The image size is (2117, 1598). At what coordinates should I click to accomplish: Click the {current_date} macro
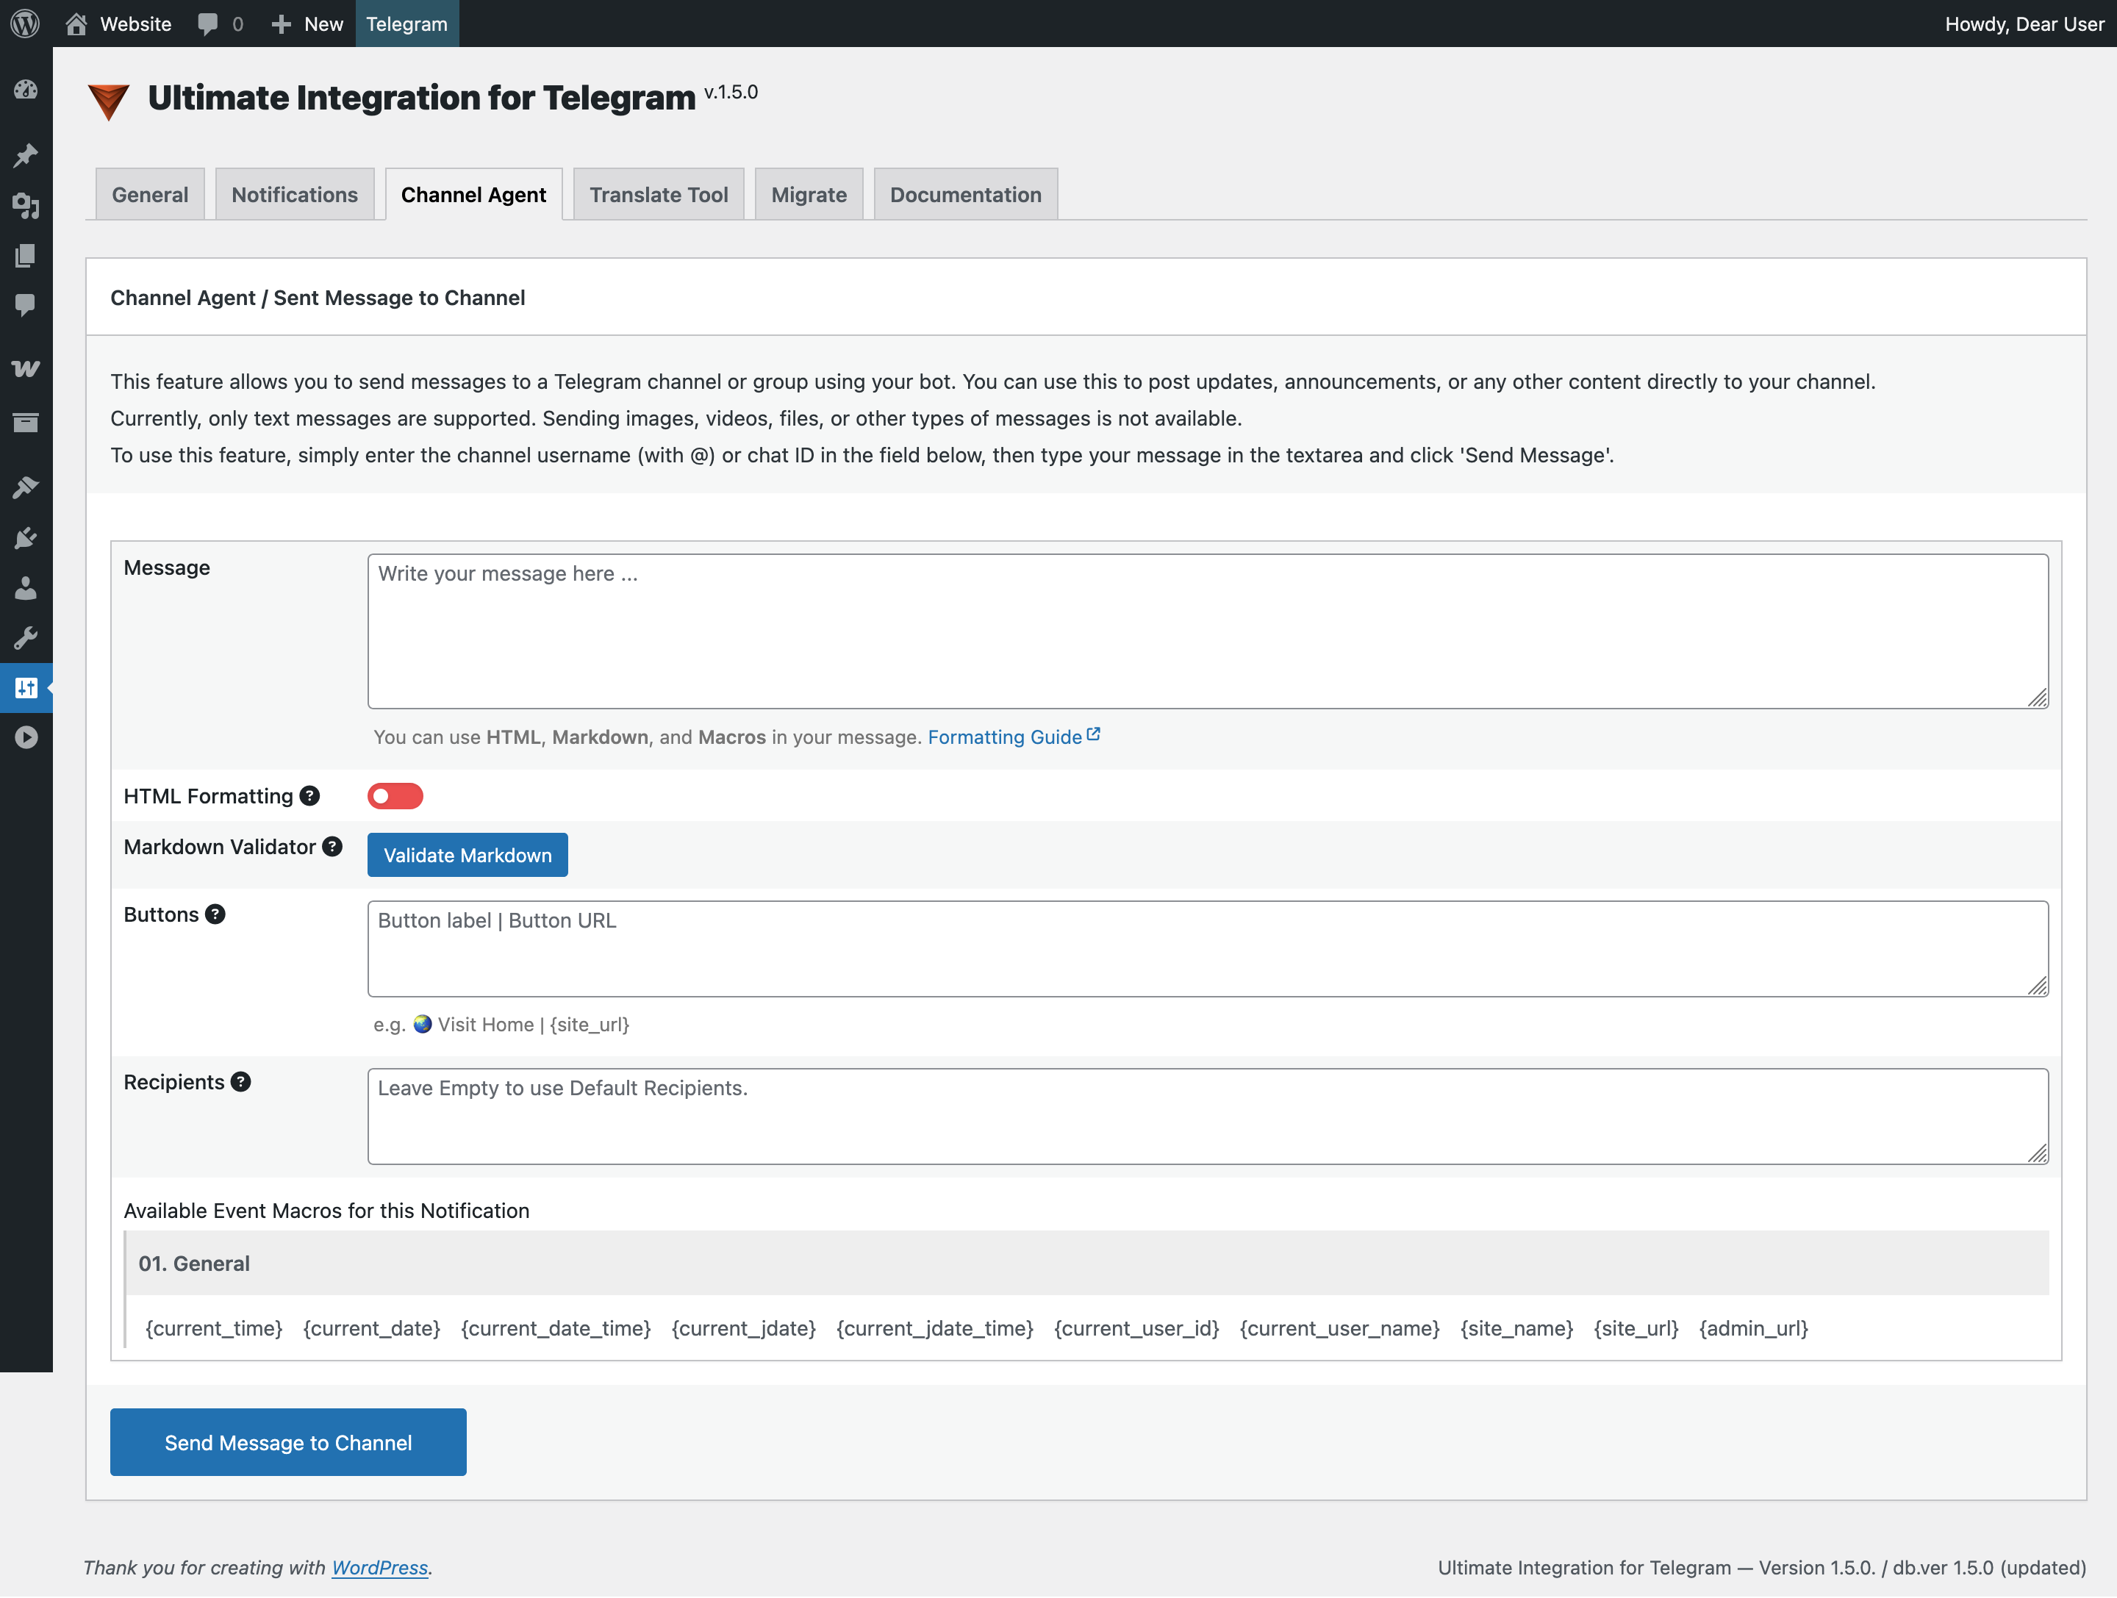(x=371, y=1328)
